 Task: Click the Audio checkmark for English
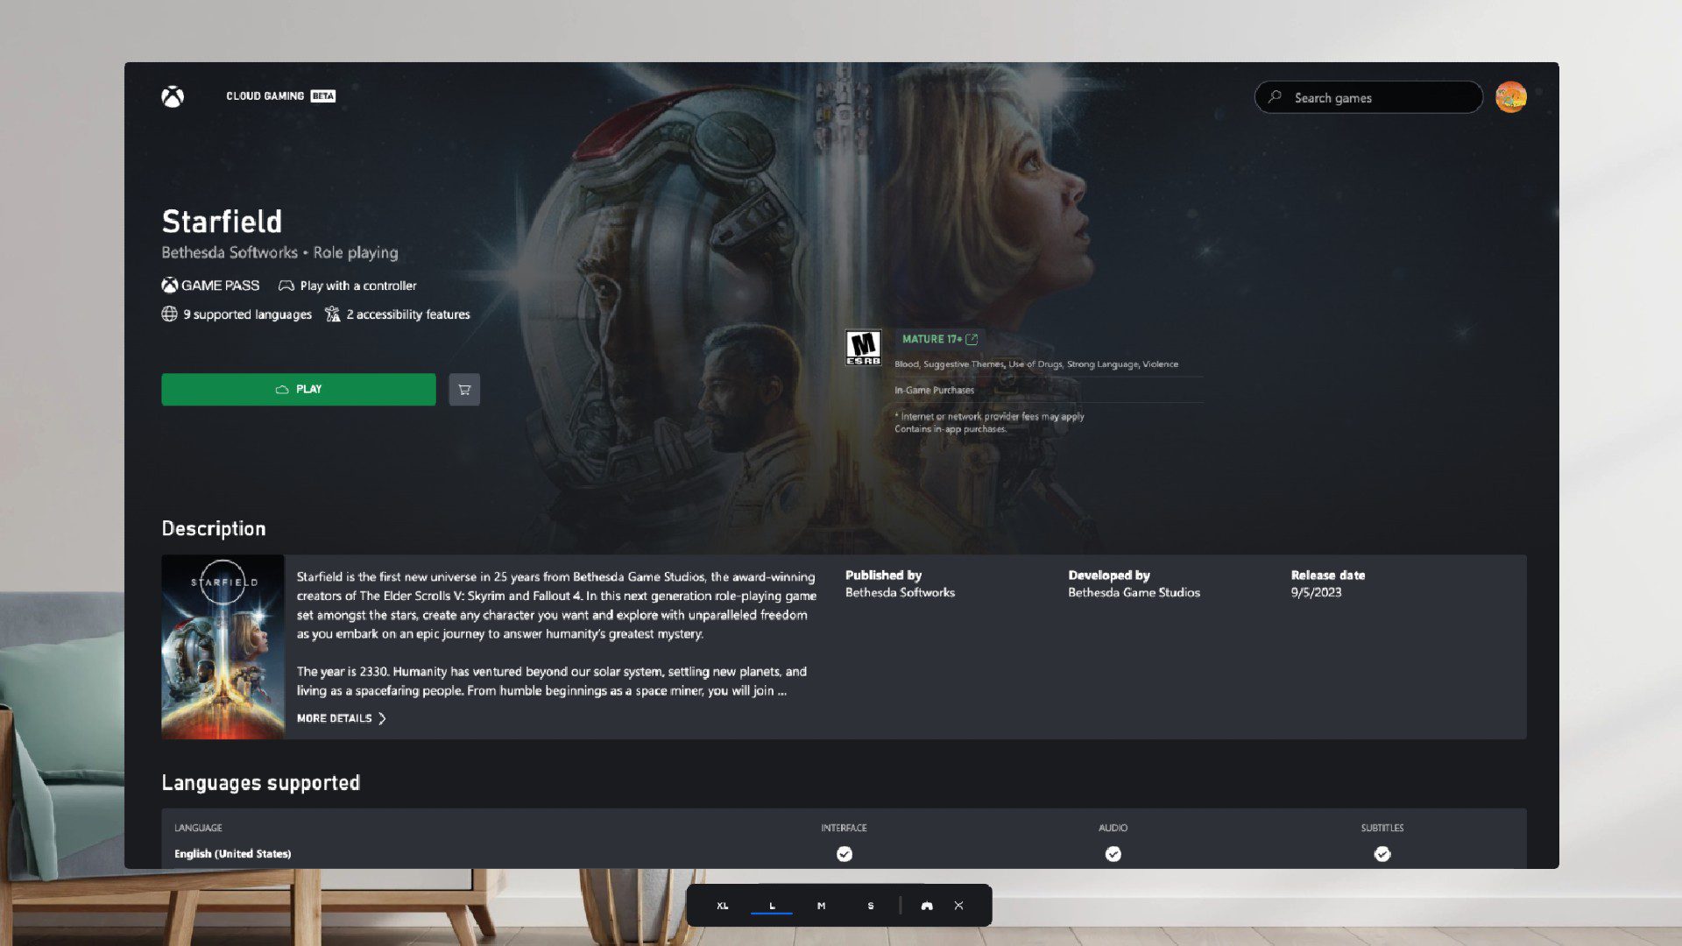(1113, 854)
